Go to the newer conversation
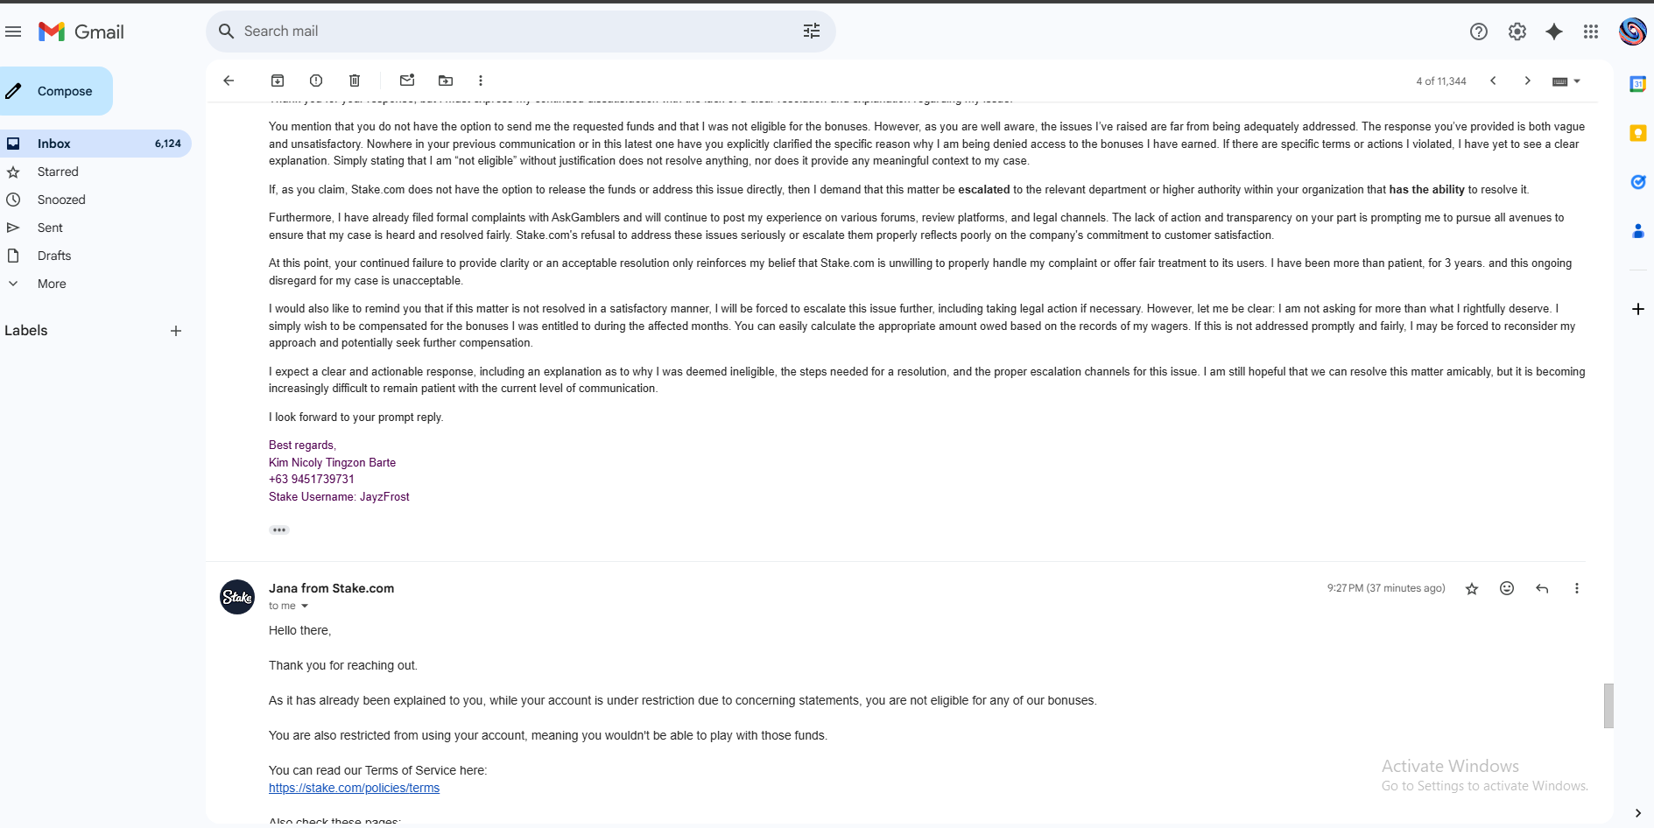This screenshot has height=828, width=1654. point(1493,81)
